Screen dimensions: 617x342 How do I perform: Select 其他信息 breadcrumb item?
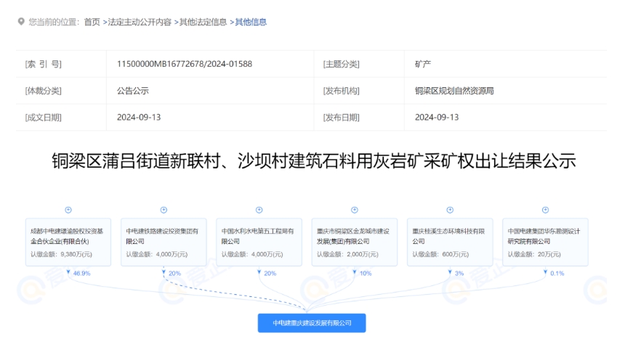251,23
